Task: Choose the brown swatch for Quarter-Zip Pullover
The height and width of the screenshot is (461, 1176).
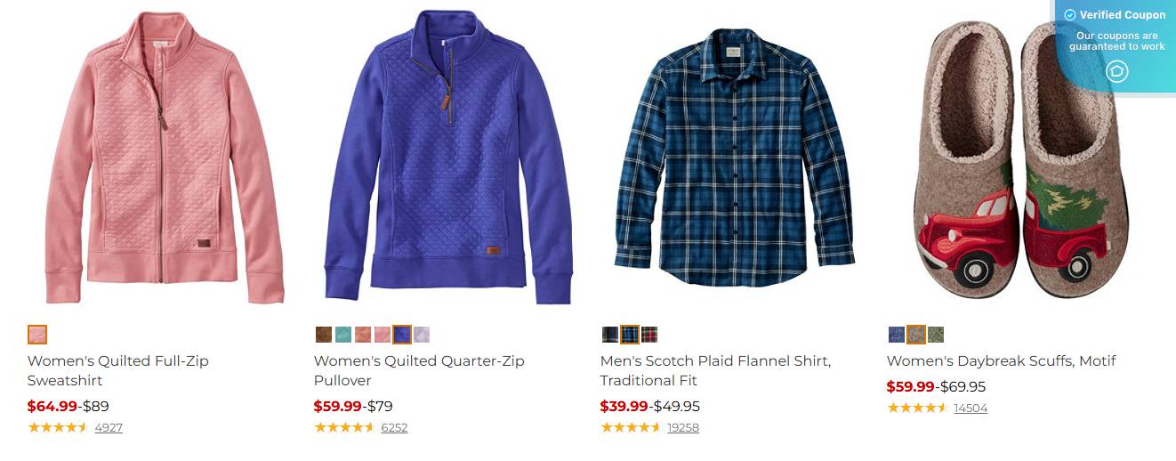Action: click(324, 335)
